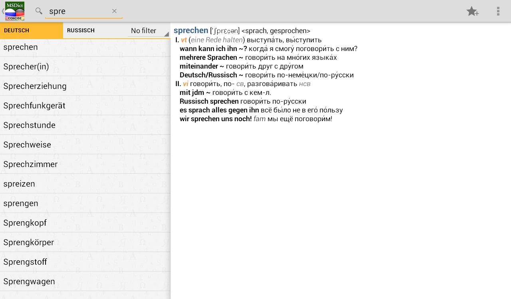Screen dimensions: 511x299
Task: Add entry to favorites with star icon
Action: tap(473, 11)
